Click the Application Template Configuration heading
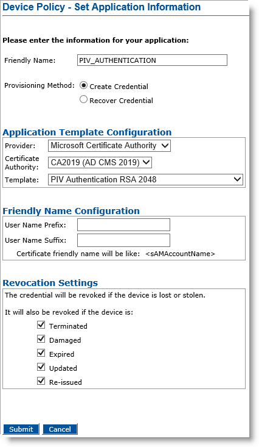Screen dimensions: 259x447 point(87,132)
